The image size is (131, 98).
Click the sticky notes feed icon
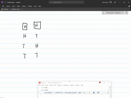coord(129,6)
